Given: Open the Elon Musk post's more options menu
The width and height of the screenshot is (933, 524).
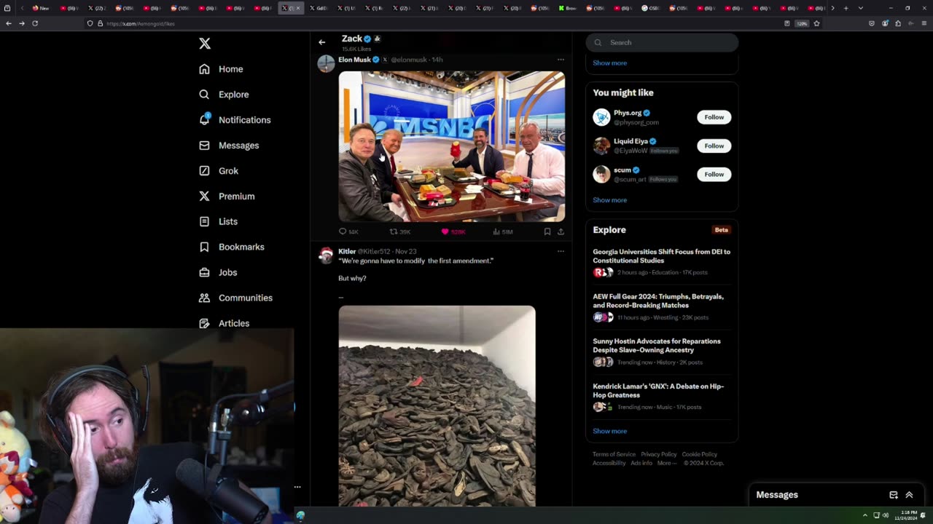Looking at the screenshot, I should pyautogui.click(x=561, y=60).
